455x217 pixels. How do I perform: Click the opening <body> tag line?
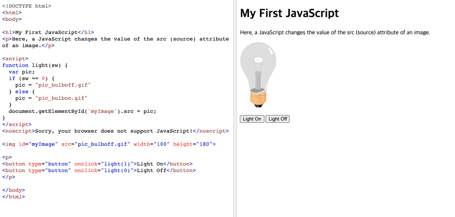tap(12, 19)
